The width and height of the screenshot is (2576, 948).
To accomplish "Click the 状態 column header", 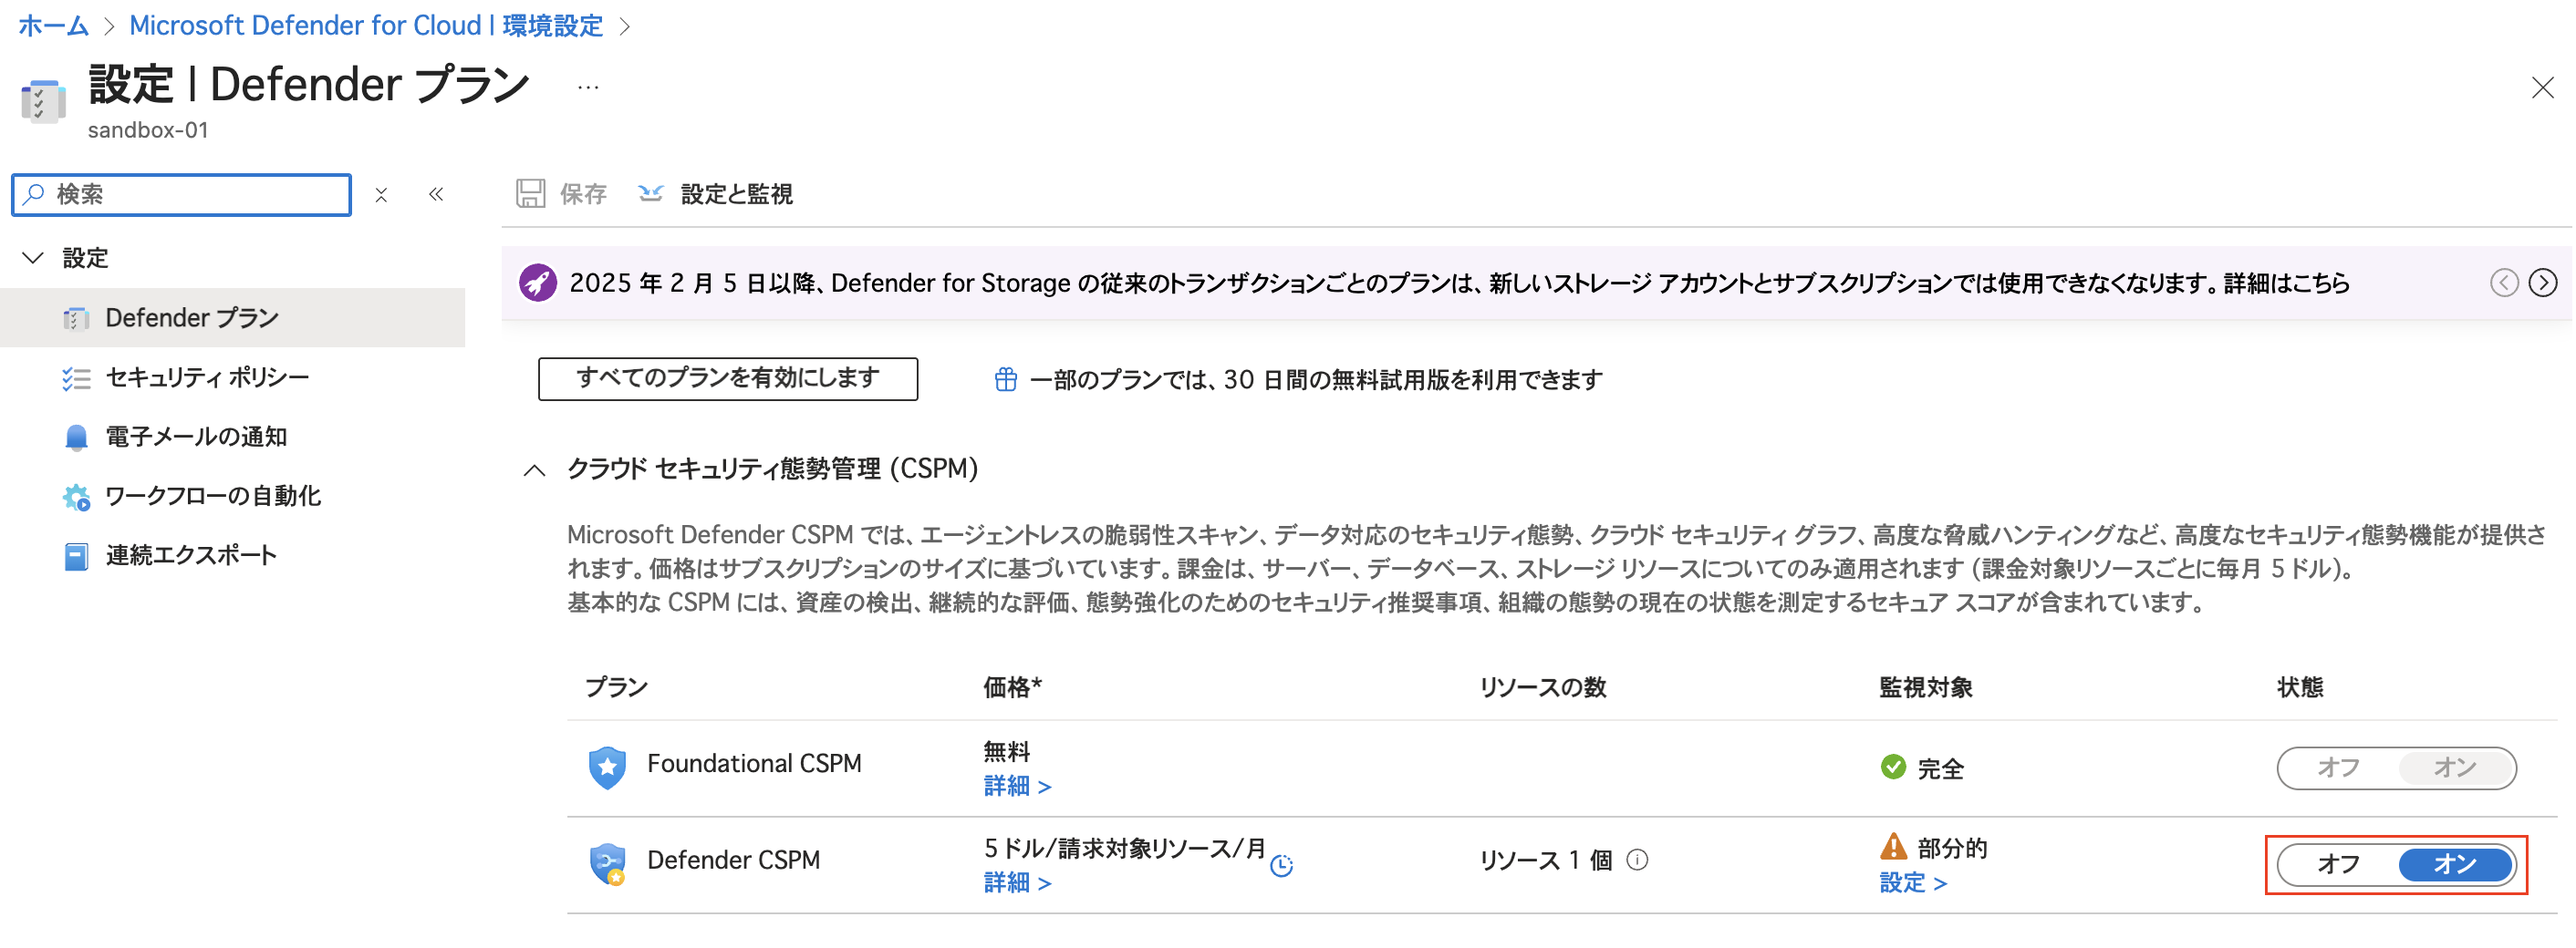I will pos(2300,687).
